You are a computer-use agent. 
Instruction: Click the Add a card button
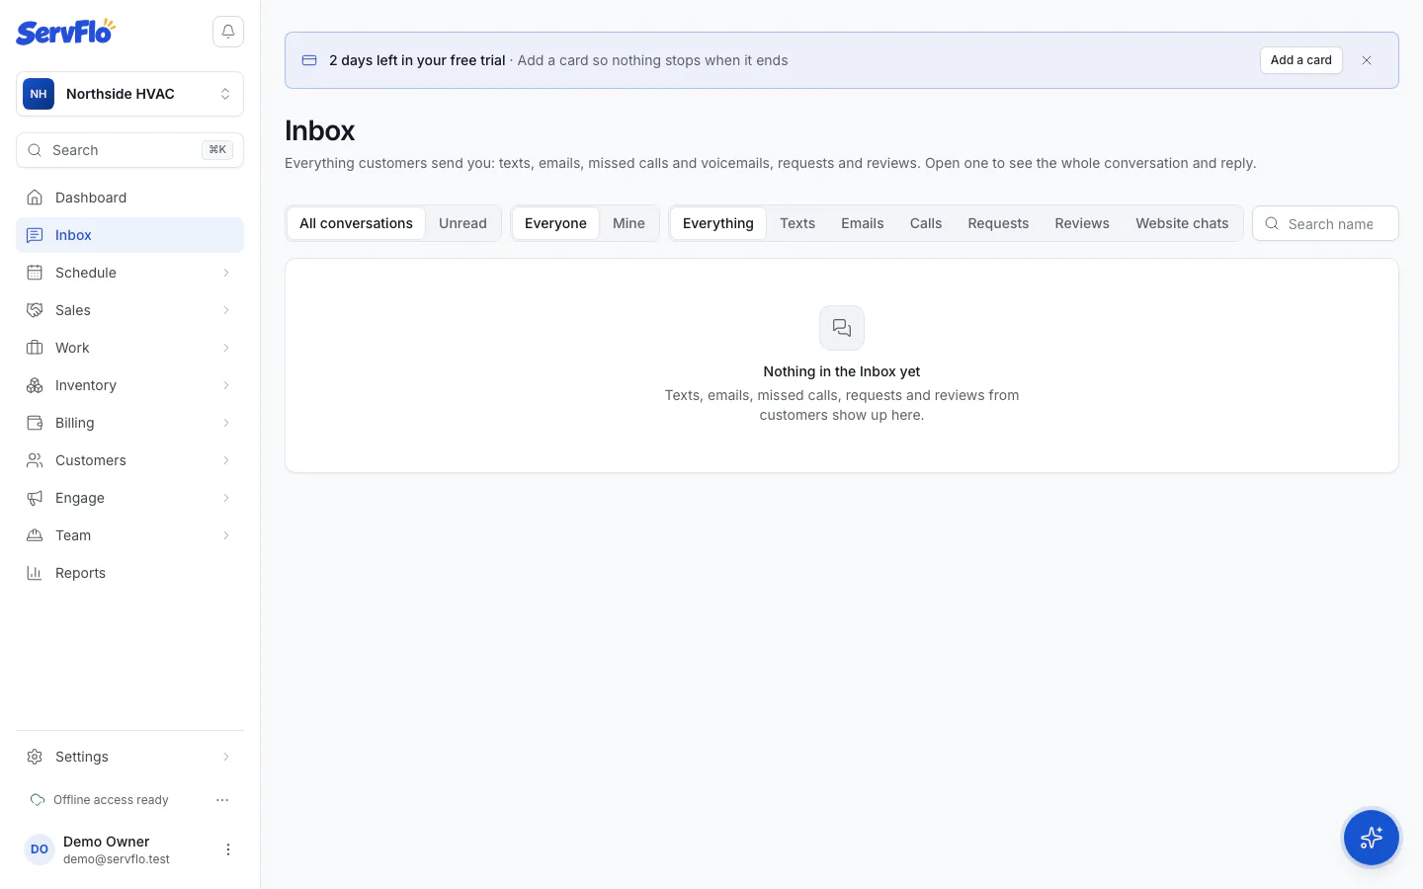(1301, 60)
